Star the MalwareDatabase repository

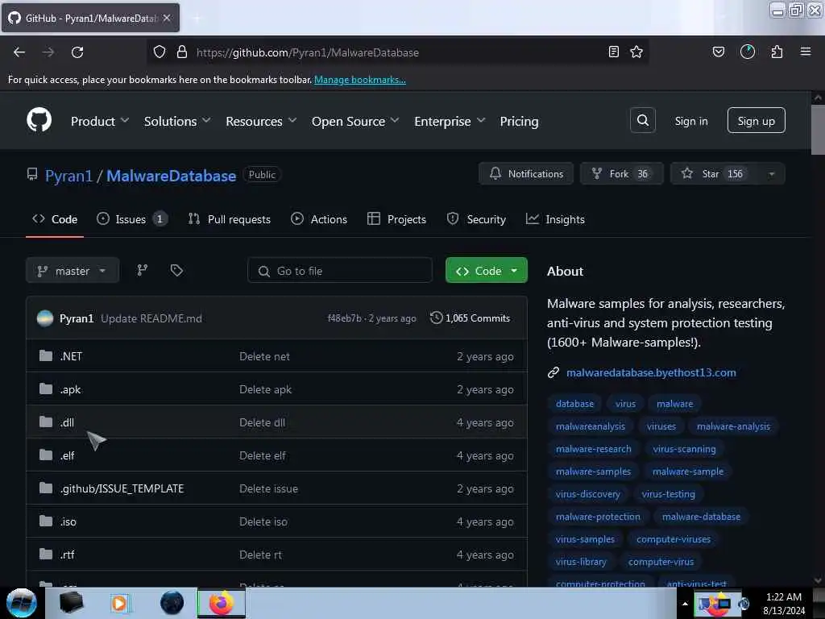tap(714, 174)
